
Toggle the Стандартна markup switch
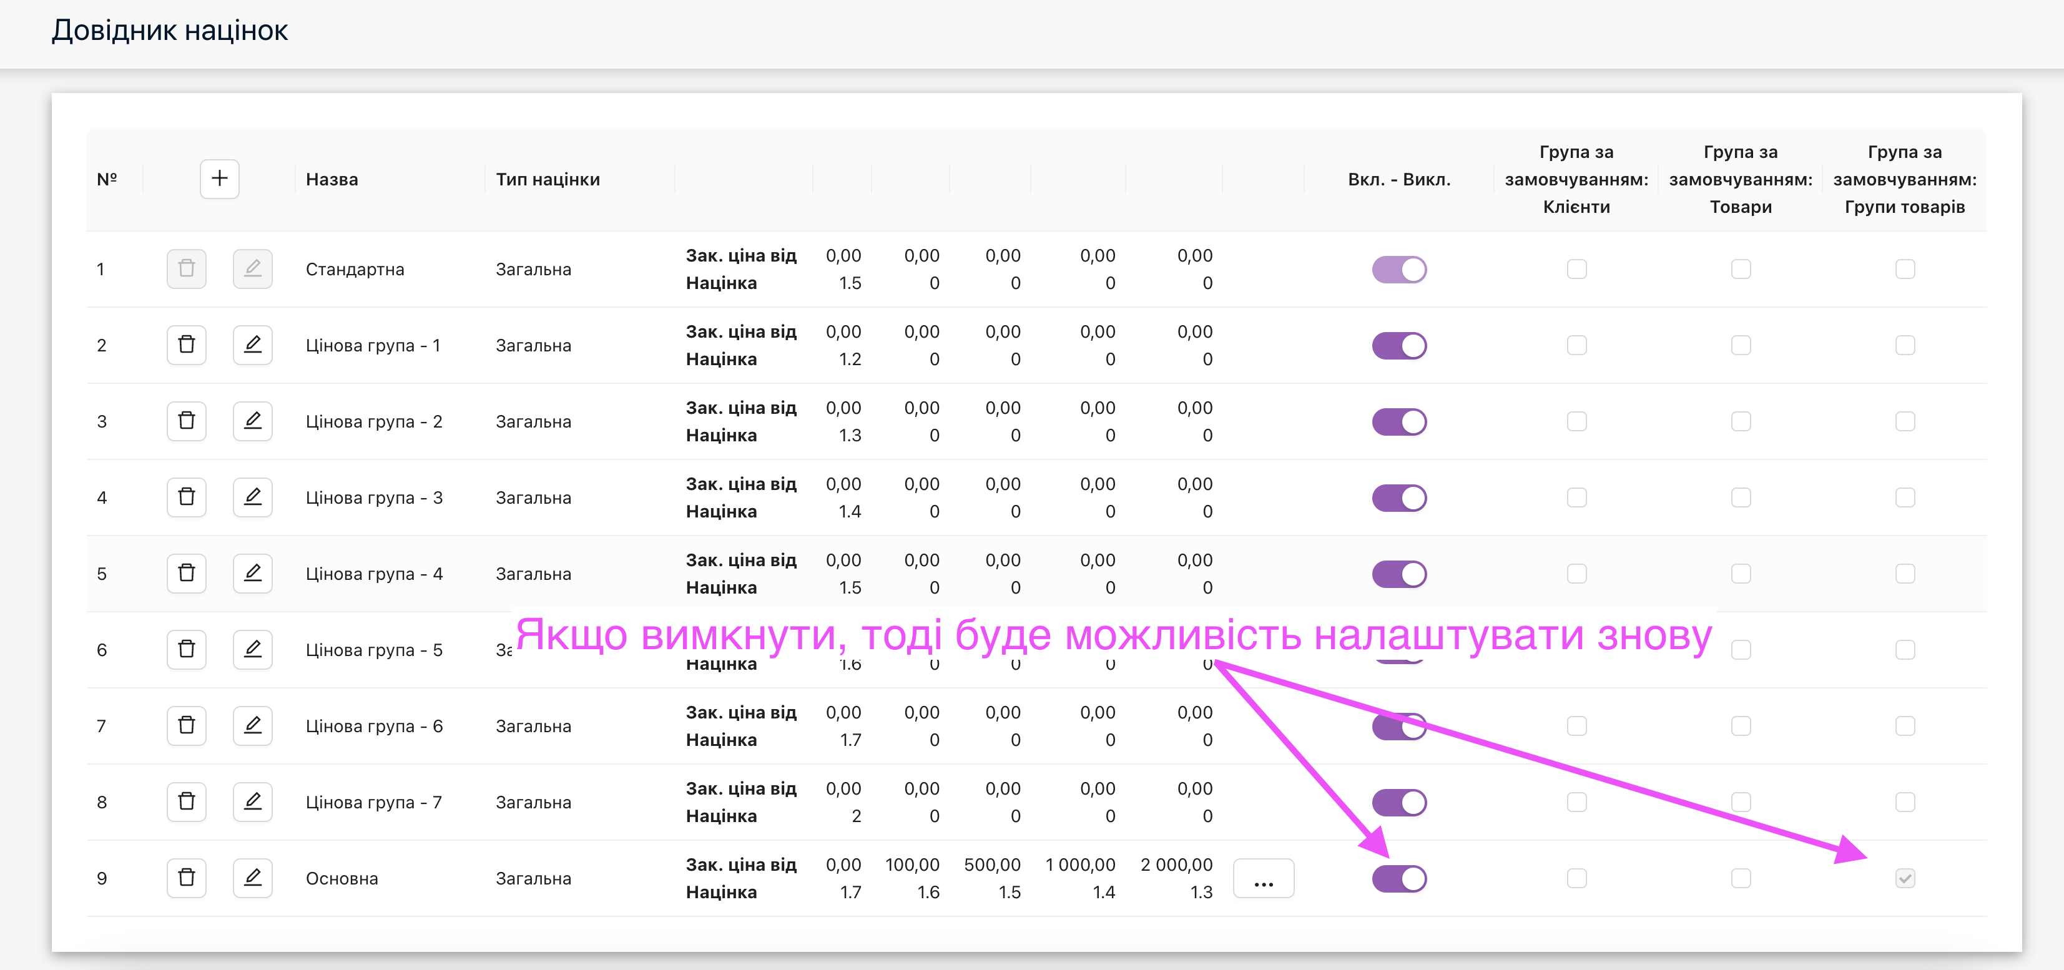tap(1399, 270)
